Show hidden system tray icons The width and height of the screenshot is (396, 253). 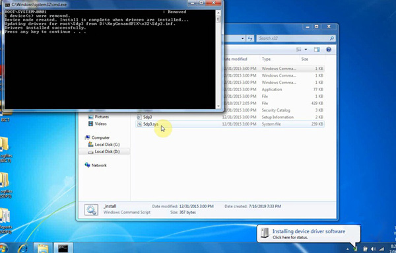pos(348,249)
